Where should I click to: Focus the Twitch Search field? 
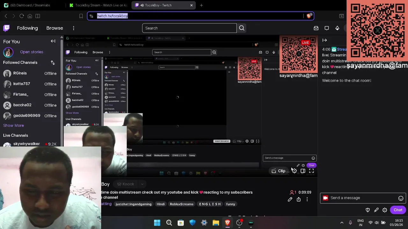pyautogui.click(x=189, y=28)
